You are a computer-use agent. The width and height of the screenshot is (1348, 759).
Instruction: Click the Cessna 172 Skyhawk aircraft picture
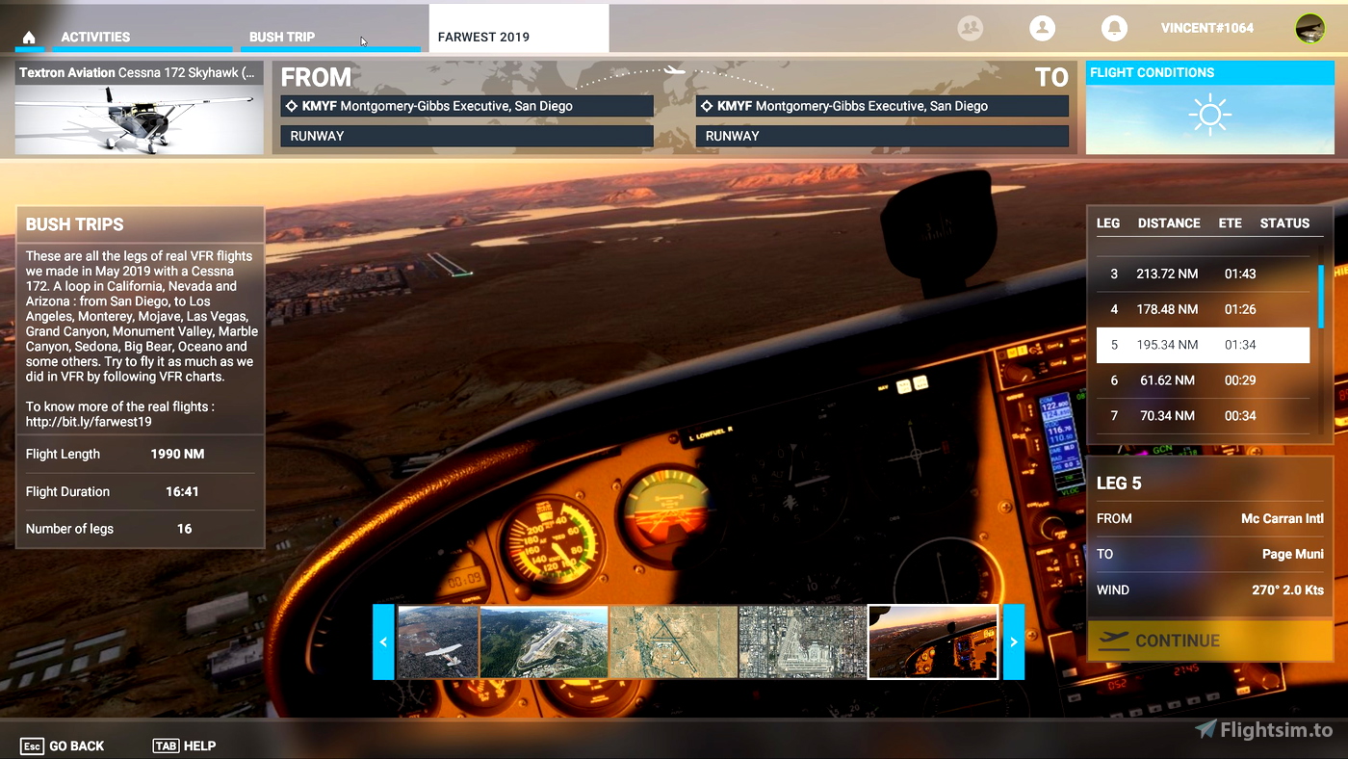[x=139, y=119]
